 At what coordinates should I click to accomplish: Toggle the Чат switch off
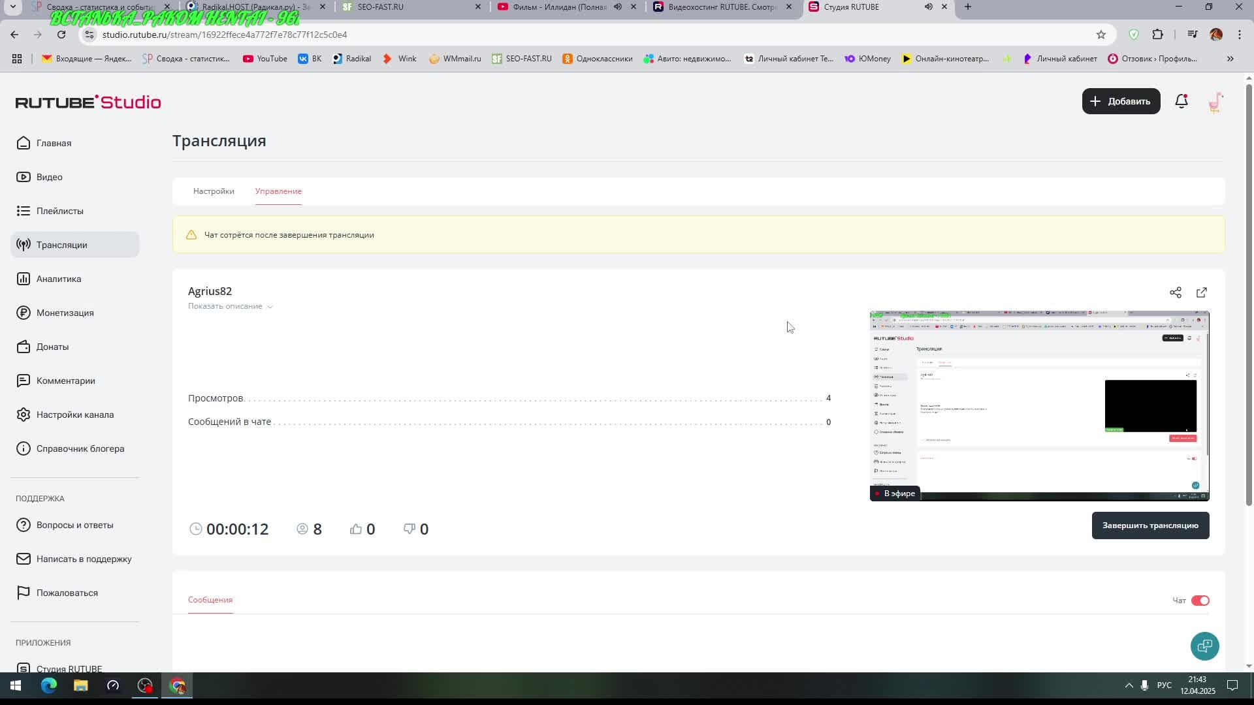click(1200, 601)
